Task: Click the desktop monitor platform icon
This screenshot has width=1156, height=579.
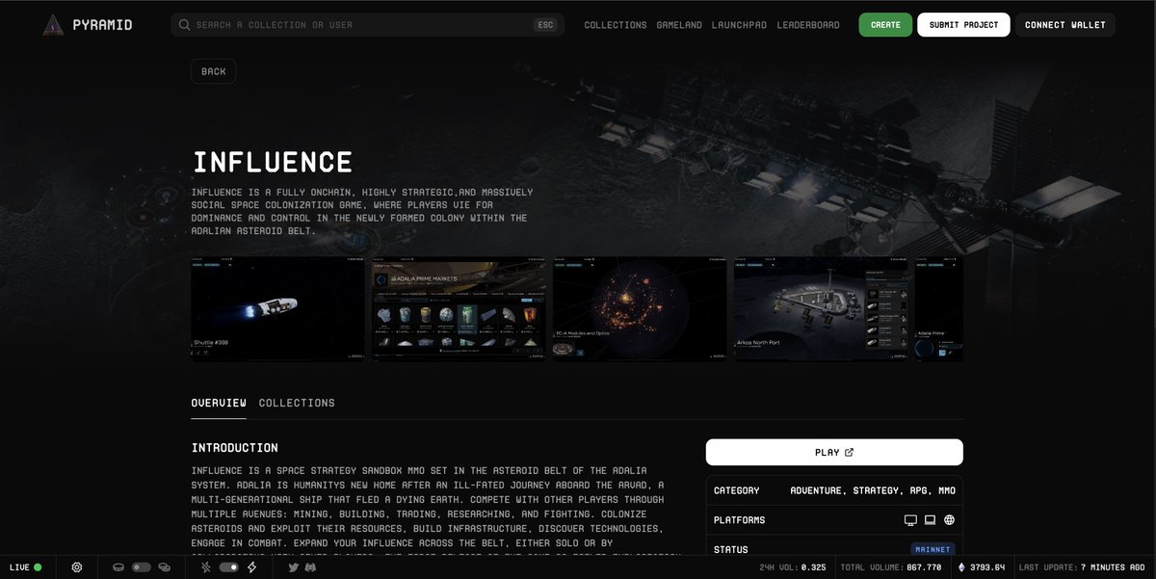Action: pos(910,520)
